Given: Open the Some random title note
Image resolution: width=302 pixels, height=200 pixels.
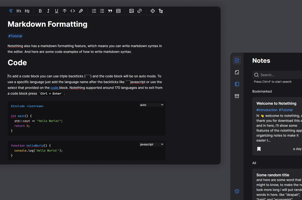Looking at the screenshot, I should tap(277, 184).
